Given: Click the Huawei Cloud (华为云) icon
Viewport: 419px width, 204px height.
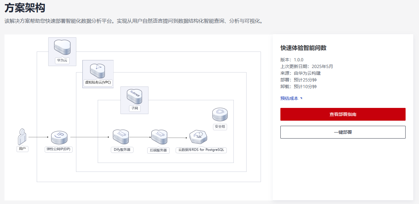Looking at the screenshot, I should 62,48.
